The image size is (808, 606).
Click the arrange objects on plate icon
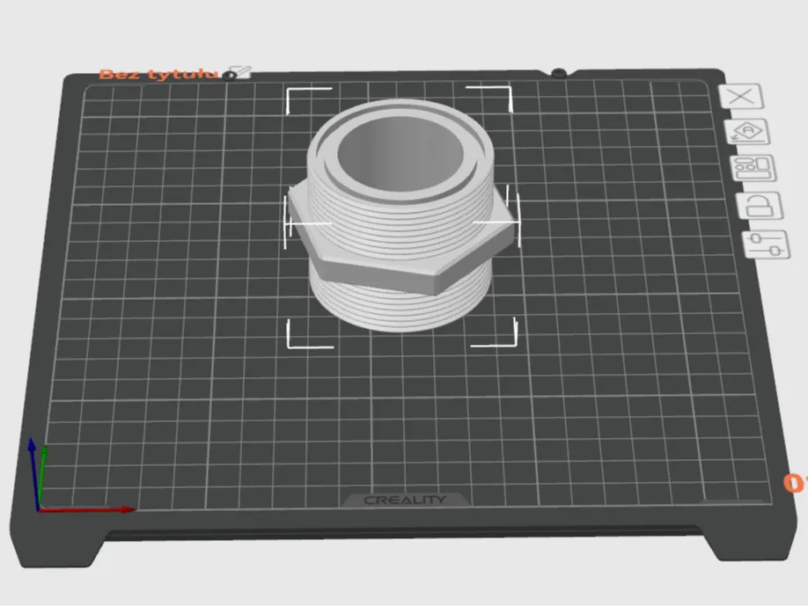click(x=753, y=168)
